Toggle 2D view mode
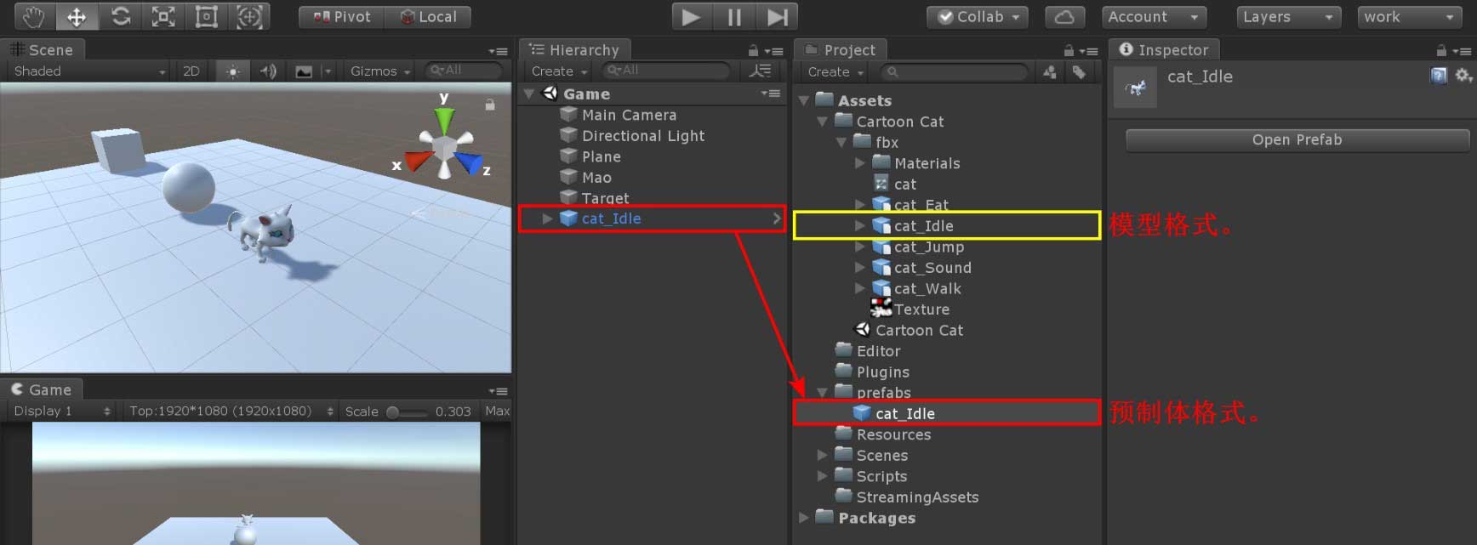The image size is (1477, 545). [x=191, y=71]
